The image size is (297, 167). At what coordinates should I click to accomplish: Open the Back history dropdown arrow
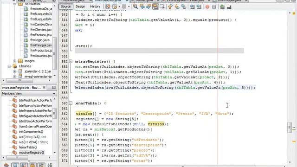click(119, 7)
